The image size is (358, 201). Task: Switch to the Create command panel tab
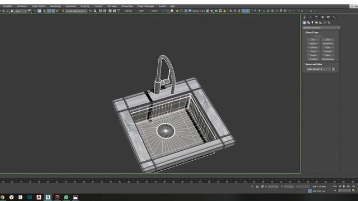point(304,17)
